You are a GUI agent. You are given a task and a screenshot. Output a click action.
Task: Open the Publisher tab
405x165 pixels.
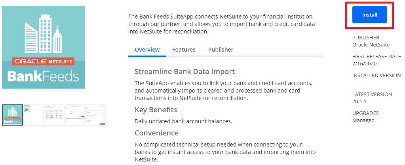coord(221,50)
